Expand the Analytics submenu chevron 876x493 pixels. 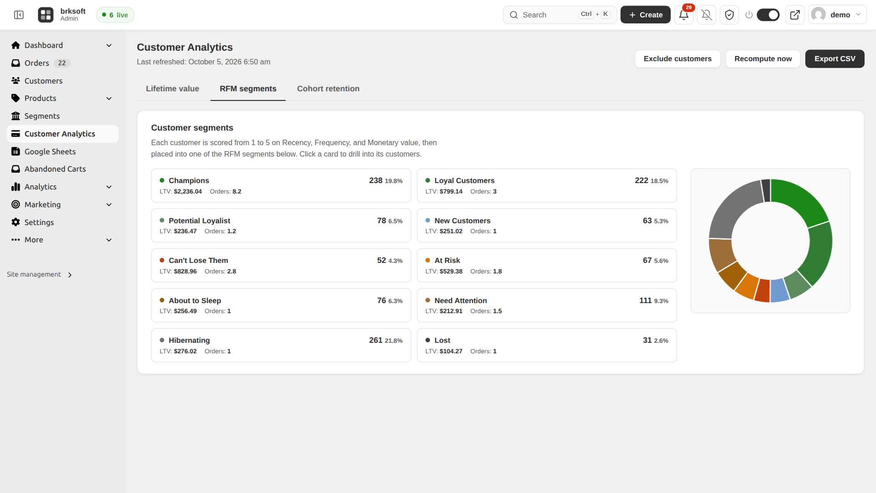pos(109,187)
